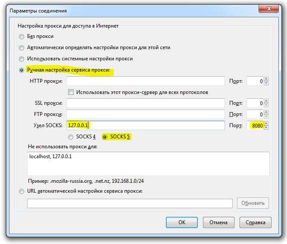Screen dimensions: 287x244
Task: Increase SOCKS port with up arrow
Action: coord(266,123)
